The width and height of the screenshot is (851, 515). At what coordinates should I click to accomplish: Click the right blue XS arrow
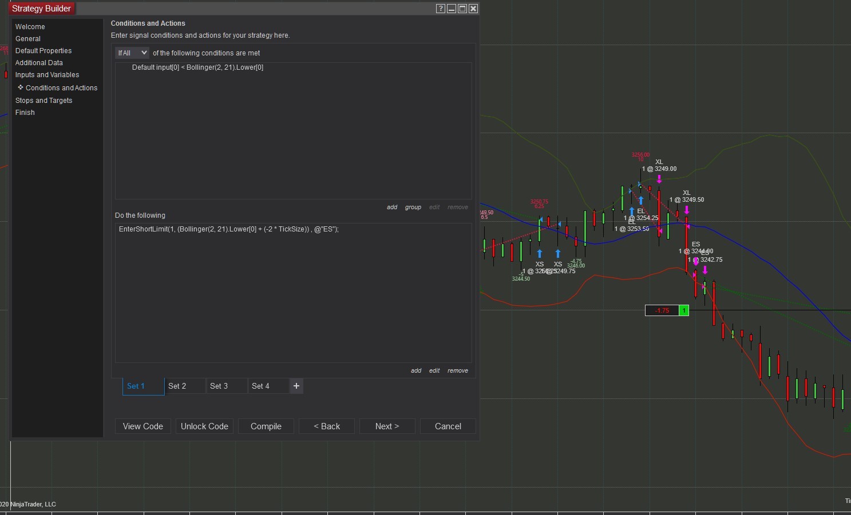coord(558,254)
